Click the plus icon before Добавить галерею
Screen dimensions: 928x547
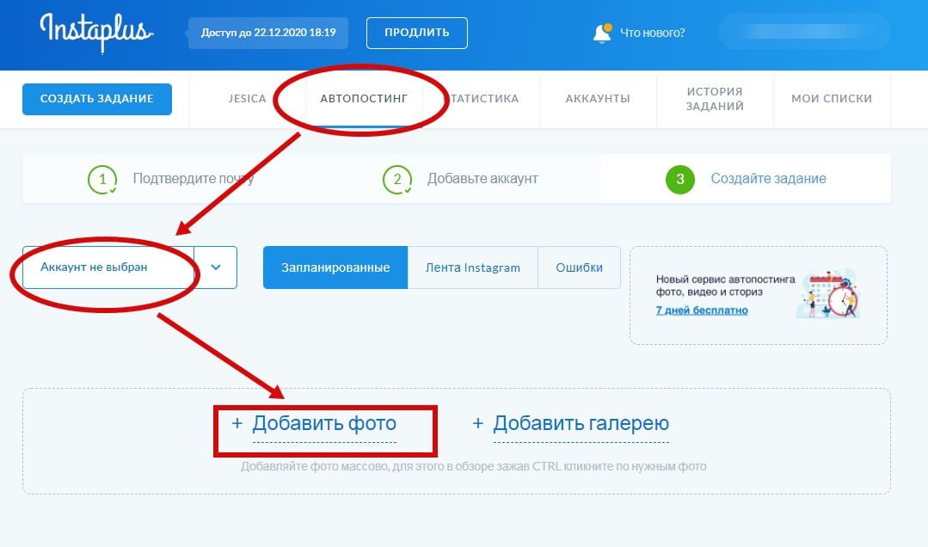point(477,423)
